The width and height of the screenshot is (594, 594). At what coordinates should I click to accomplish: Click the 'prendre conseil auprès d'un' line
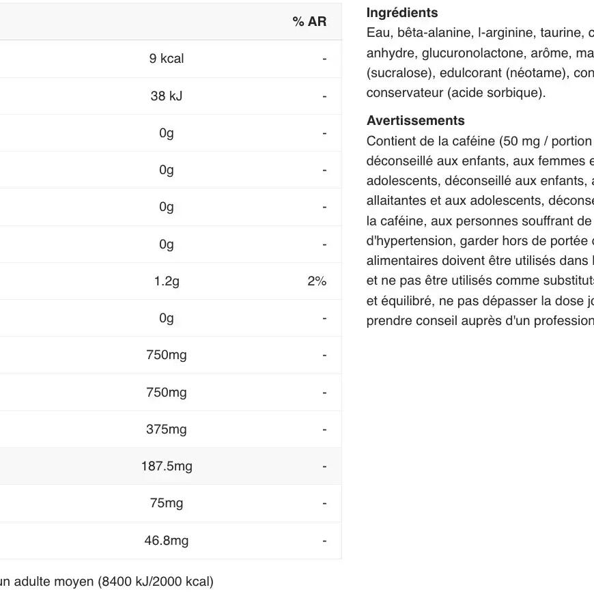[x=479, y=321]
